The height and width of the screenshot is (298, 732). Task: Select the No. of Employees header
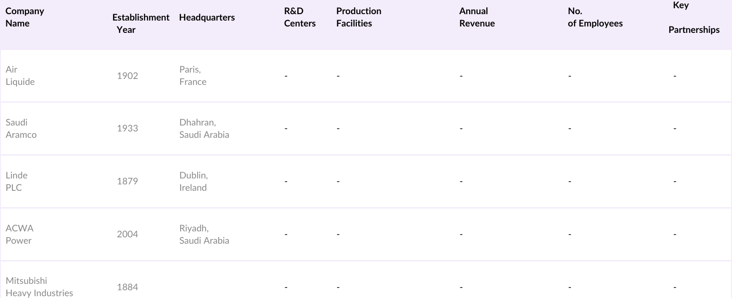(x=595, y=17)
